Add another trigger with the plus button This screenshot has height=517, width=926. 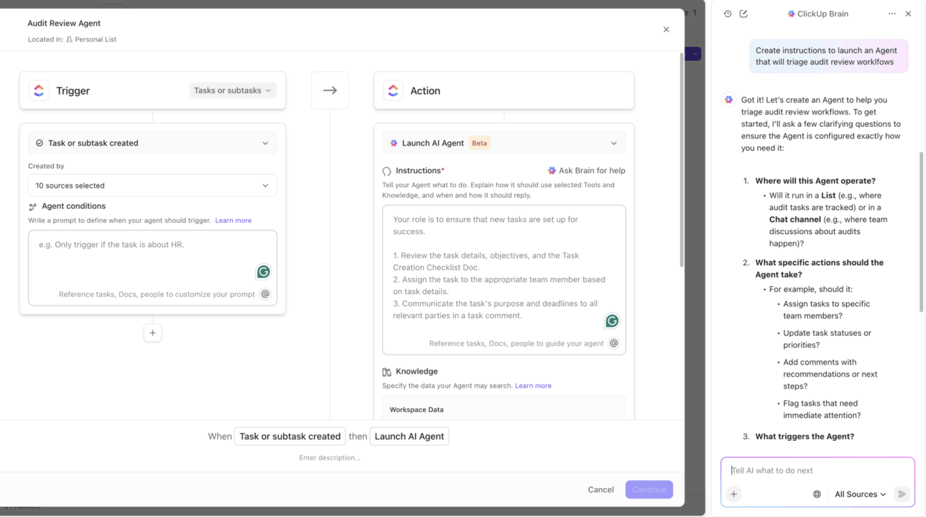tap(153, 333)
